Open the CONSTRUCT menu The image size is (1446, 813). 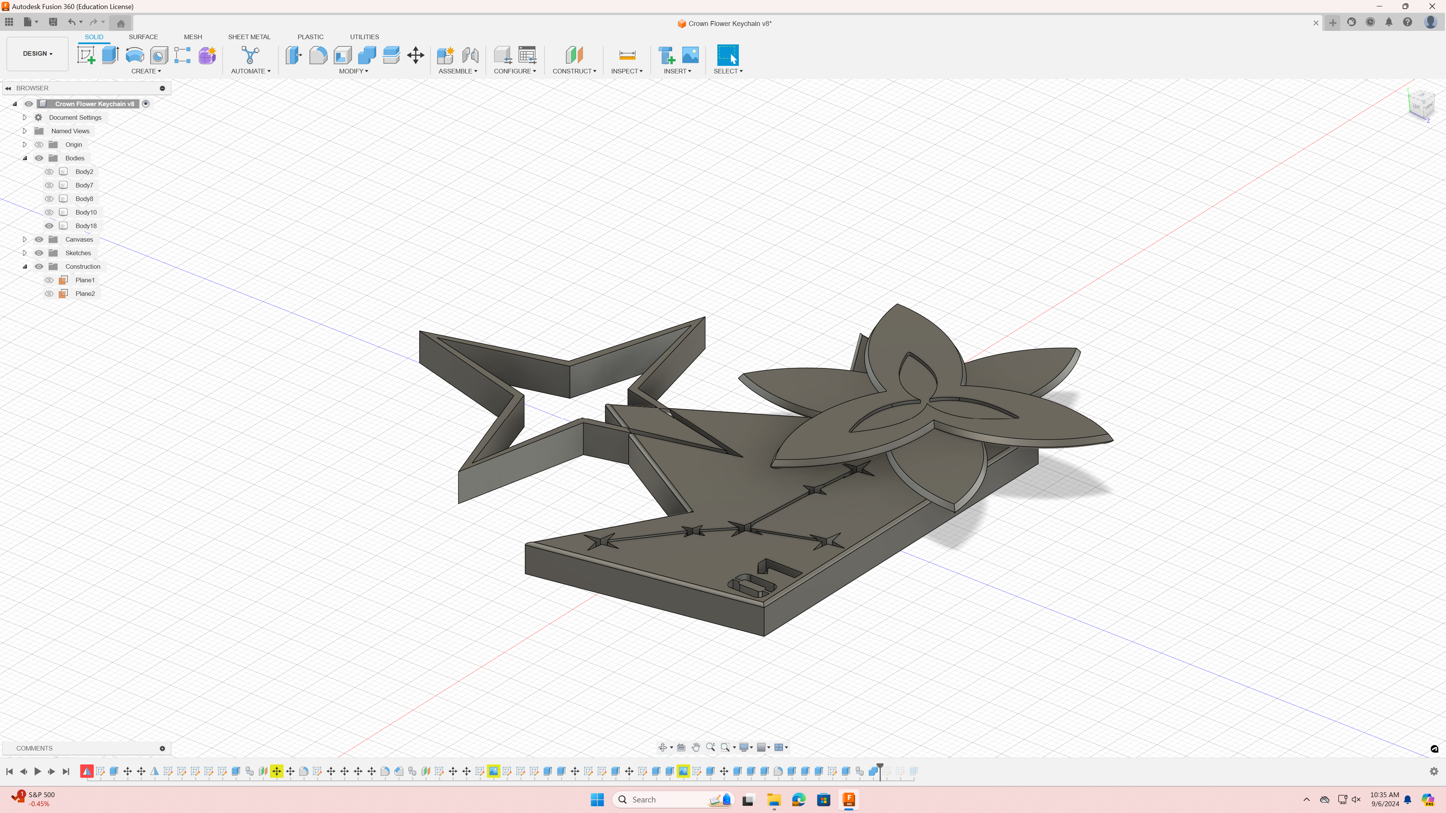574,71
